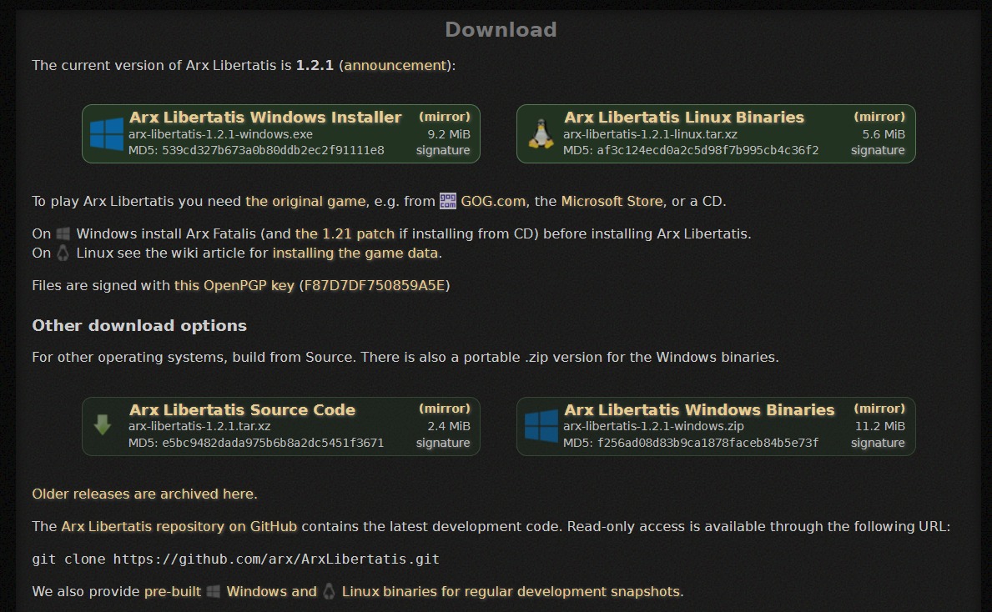Open the Arx Libertatis Source Code download
Screen dimensions: 992x612
tap(242, 409)
